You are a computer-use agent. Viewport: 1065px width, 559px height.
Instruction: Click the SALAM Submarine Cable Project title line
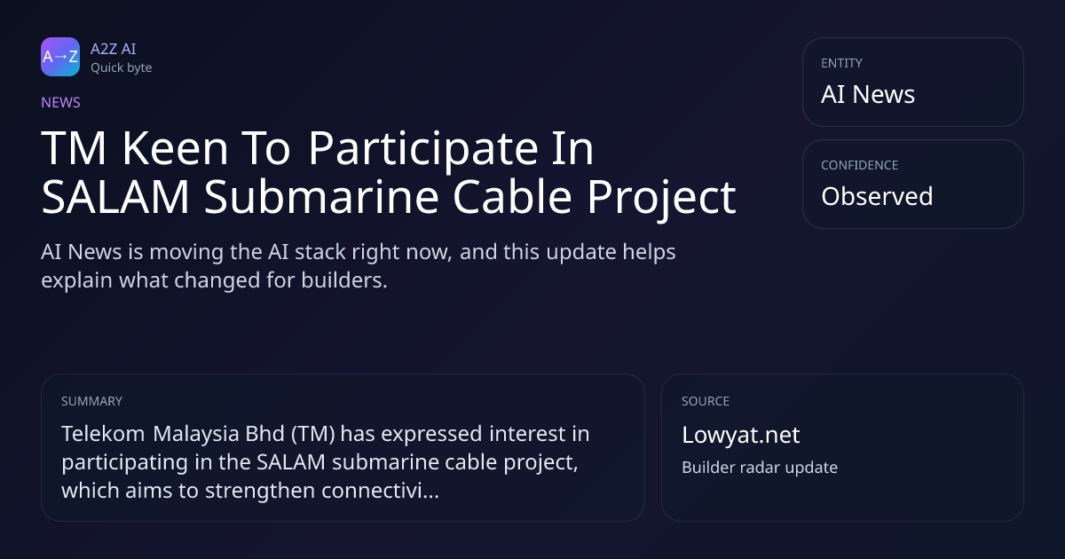click(389, 197)
